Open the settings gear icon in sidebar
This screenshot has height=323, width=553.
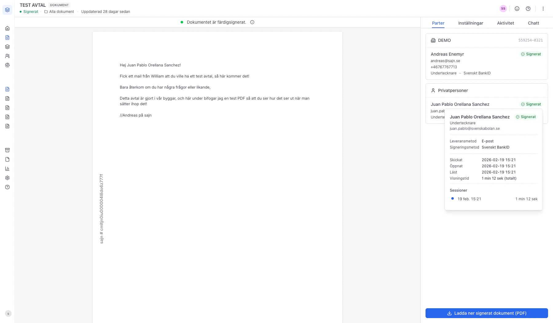click(x=7, y=178)
